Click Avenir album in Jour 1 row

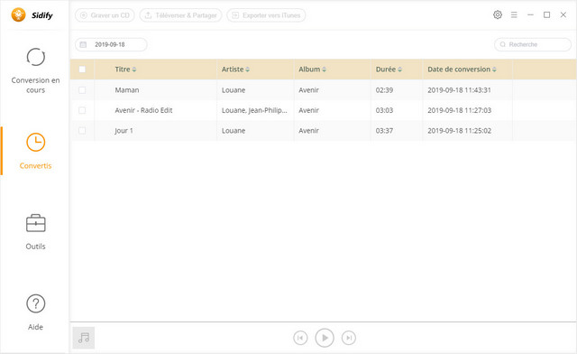click(308, 131)
